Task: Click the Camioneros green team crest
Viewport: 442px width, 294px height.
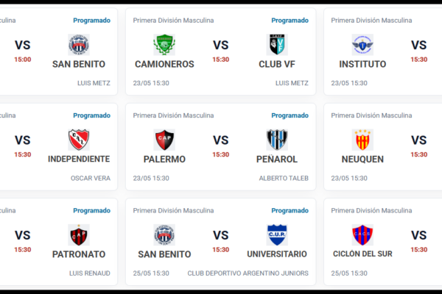Action: tap(164, 44)
